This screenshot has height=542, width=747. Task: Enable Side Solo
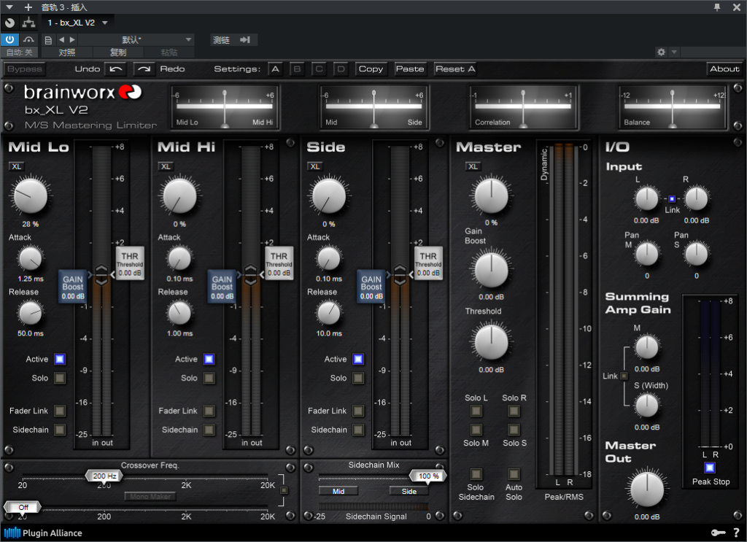(358, 378)
